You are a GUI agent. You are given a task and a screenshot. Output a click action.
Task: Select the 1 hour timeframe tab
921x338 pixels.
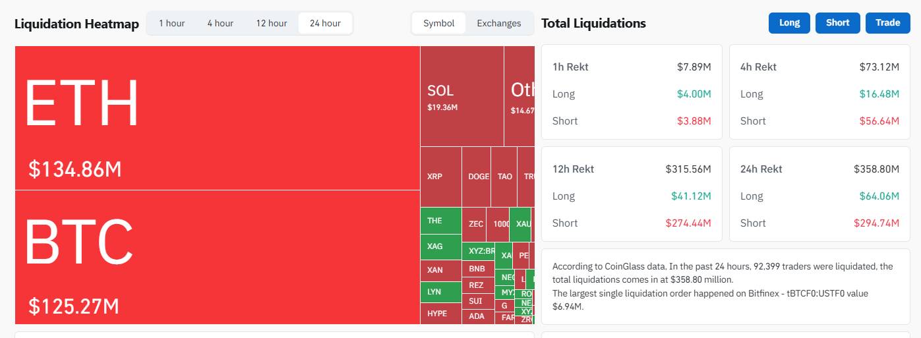(x=171, y=23)
